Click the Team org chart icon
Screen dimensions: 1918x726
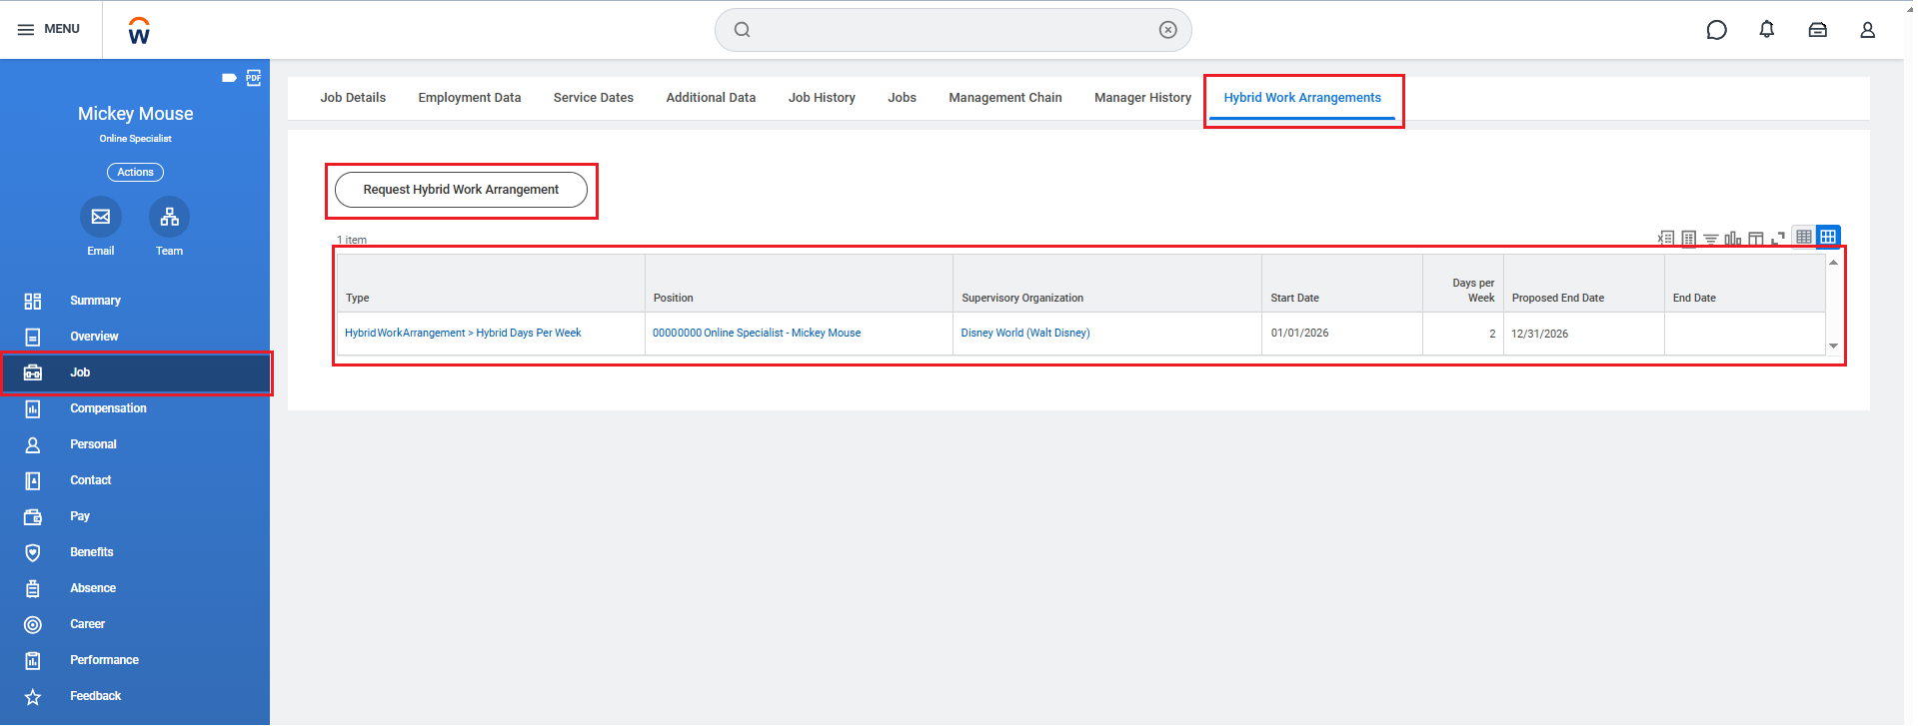[x=169, y=217]
